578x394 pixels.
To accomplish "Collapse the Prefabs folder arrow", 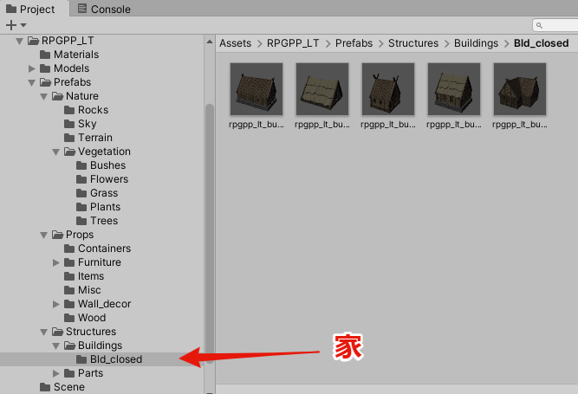I will coord(32,82).
